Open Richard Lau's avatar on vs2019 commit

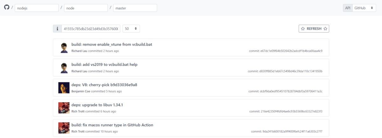pos(64,68)
